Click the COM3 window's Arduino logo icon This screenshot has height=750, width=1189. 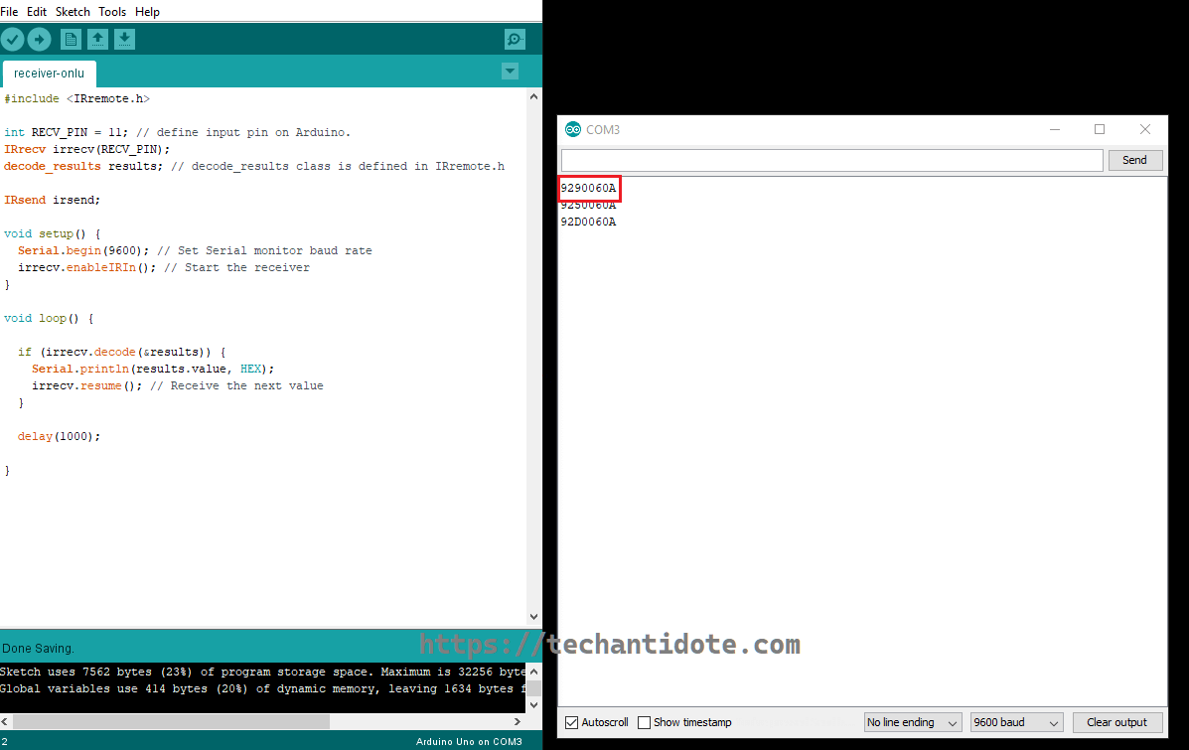[x=573, y=129]
